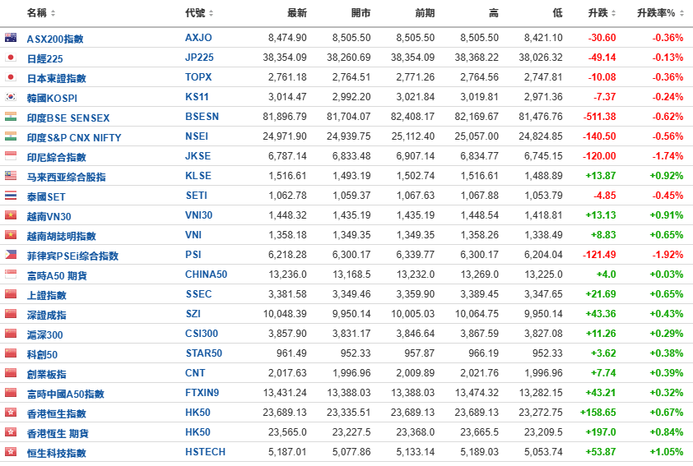This screenshot has width=693, height=466.
Task: Click the Australia flag icon beside ASX200指數
Action: coord(11,38)
